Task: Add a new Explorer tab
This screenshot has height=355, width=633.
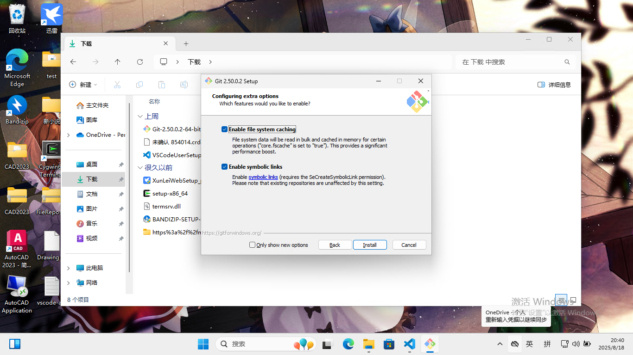Action: coord(186,43)
